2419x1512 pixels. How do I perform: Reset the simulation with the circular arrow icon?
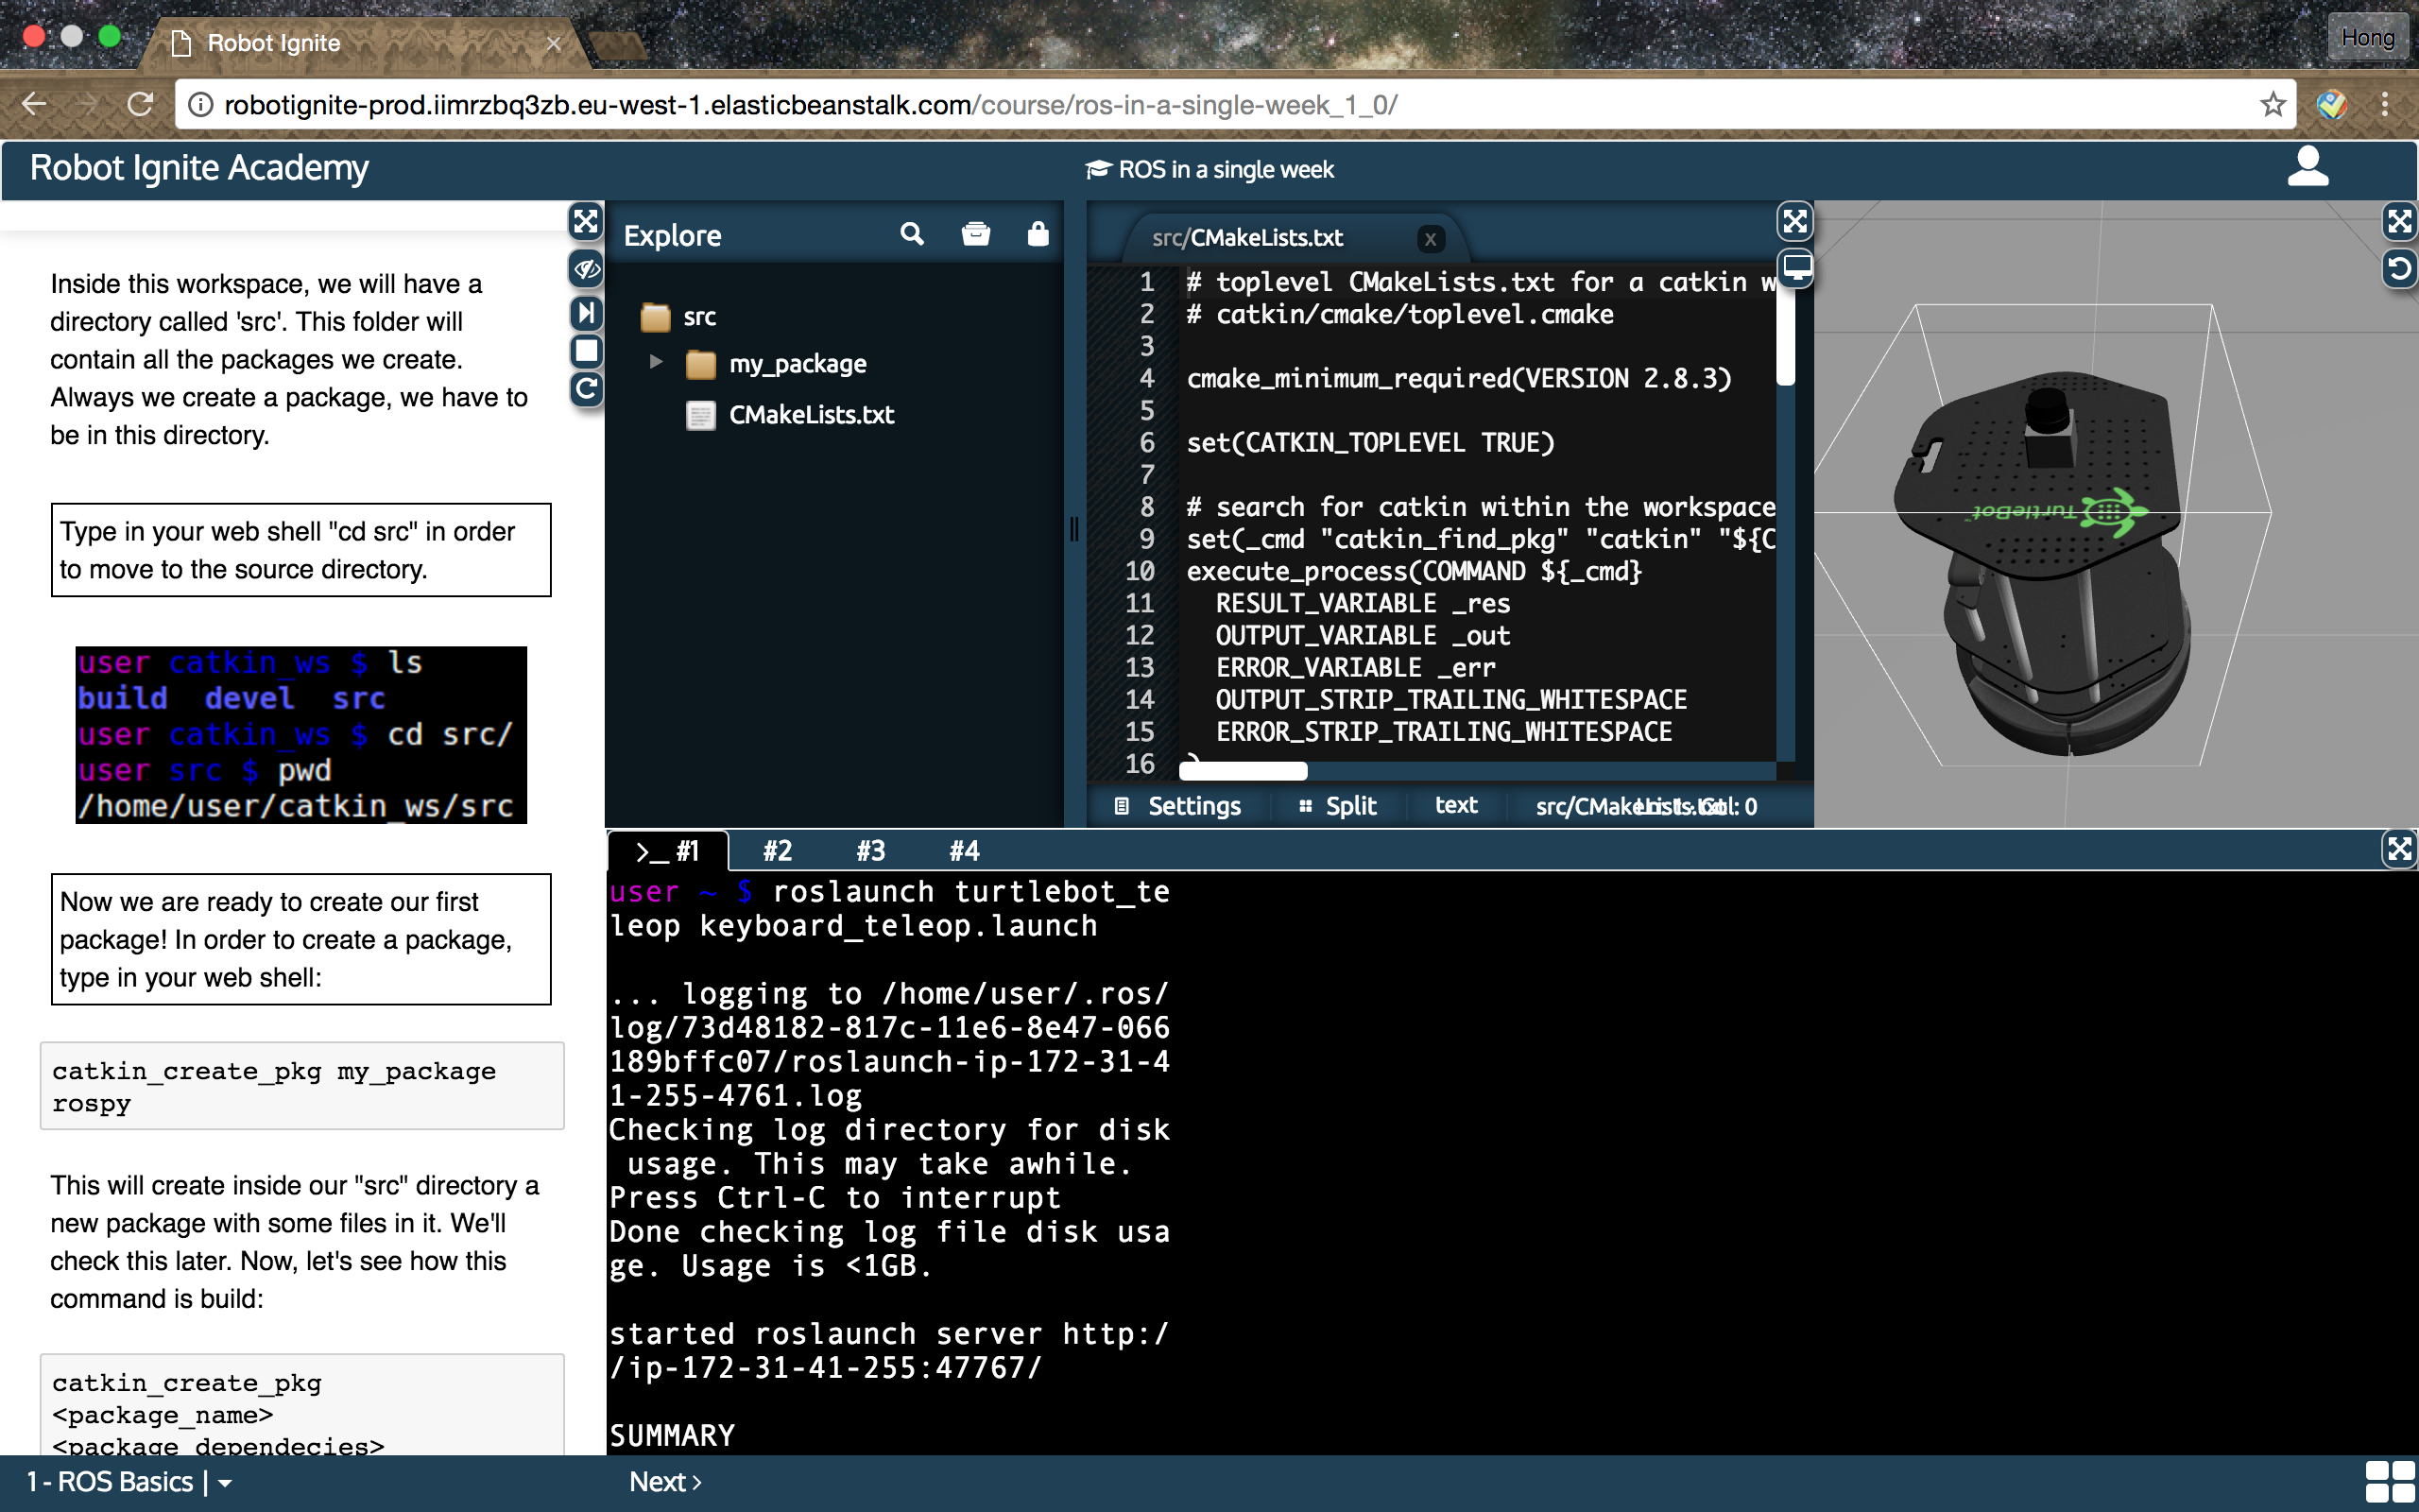[x=2399, y=269]
